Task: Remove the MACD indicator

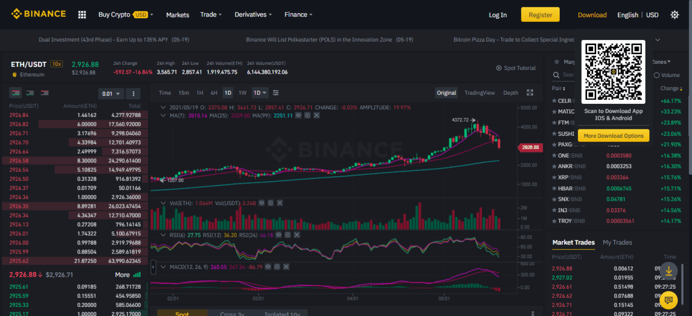Action: click(x=286, y=266)
